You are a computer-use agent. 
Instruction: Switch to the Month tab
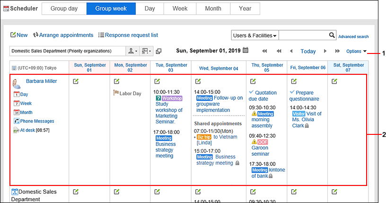pyautogui.click(x=213, y=9)
